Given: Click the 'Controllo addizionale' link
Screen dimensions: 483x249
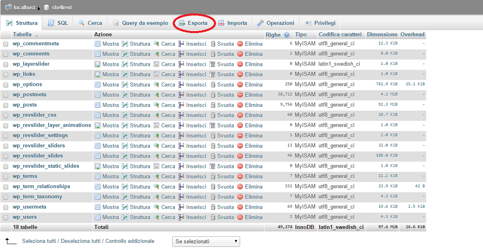Looking at the screenshot, I should click(130, 241).
